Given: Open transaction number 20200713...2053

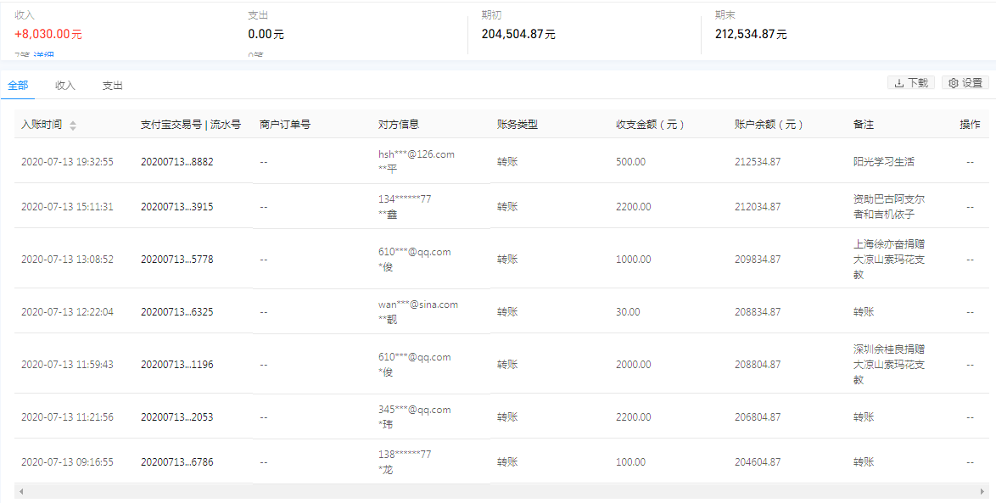Looking at the screenshot, I should tap(176, 417).
